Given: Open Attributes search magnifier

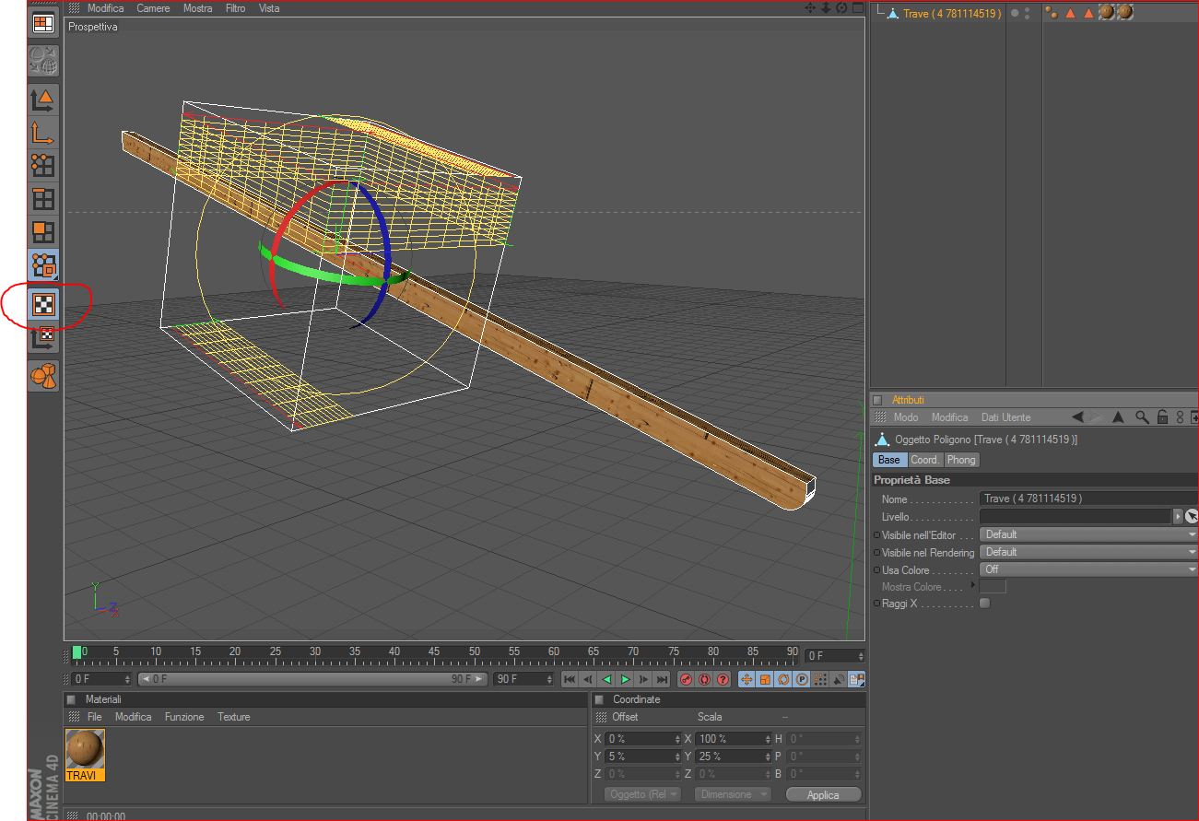Looking at the screenshot, I should pyautogui.click(x=1142, y=417).
